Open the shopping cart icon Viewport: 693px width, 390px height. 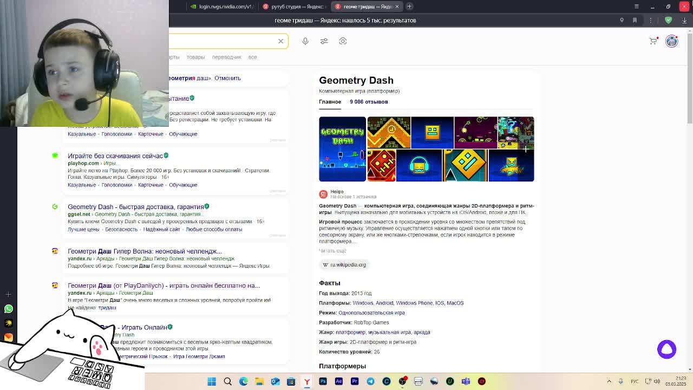(x=653, y=41)
